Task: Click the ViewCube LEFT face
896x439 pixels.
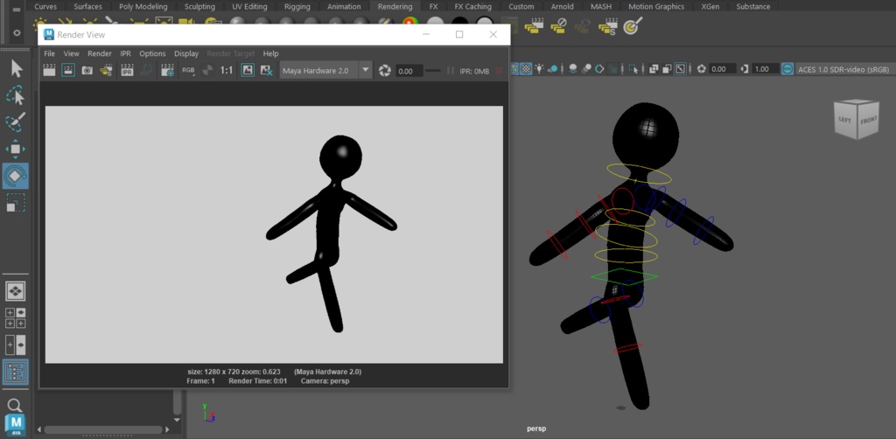Action: [x=846, y=121]
